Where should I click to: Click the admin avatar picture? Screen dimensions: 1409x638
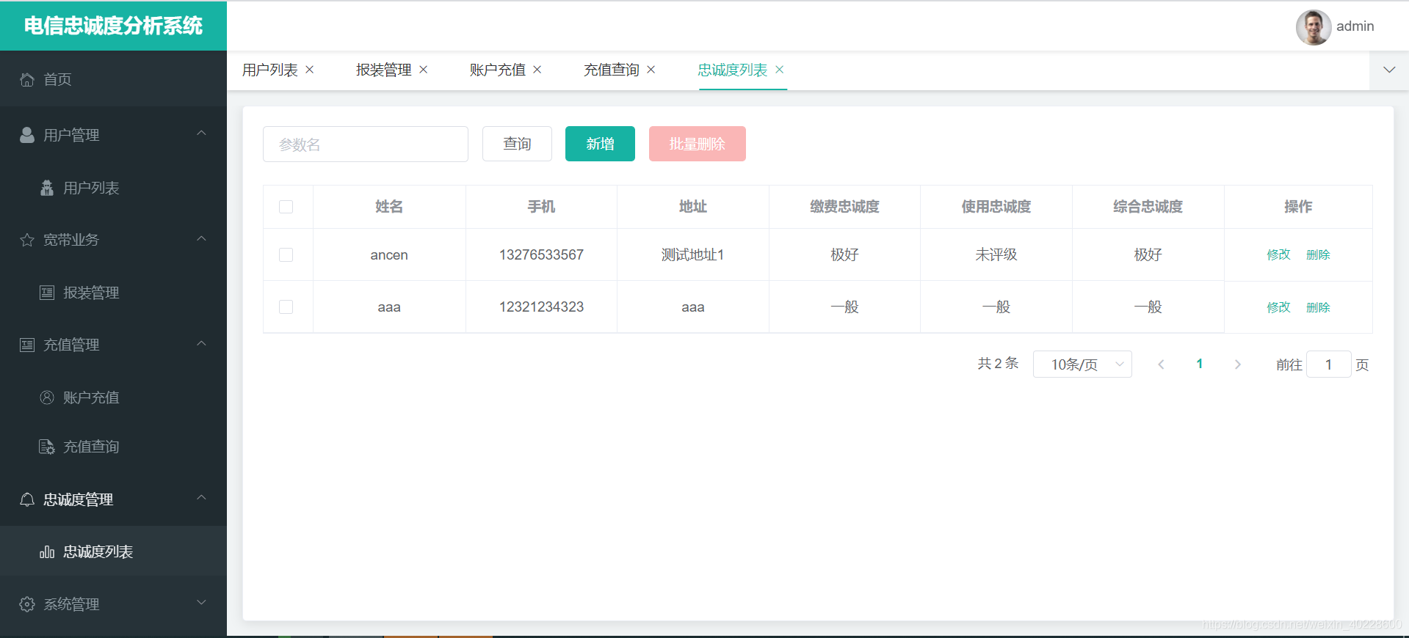pyautogui.click(x=1314, y=27)
